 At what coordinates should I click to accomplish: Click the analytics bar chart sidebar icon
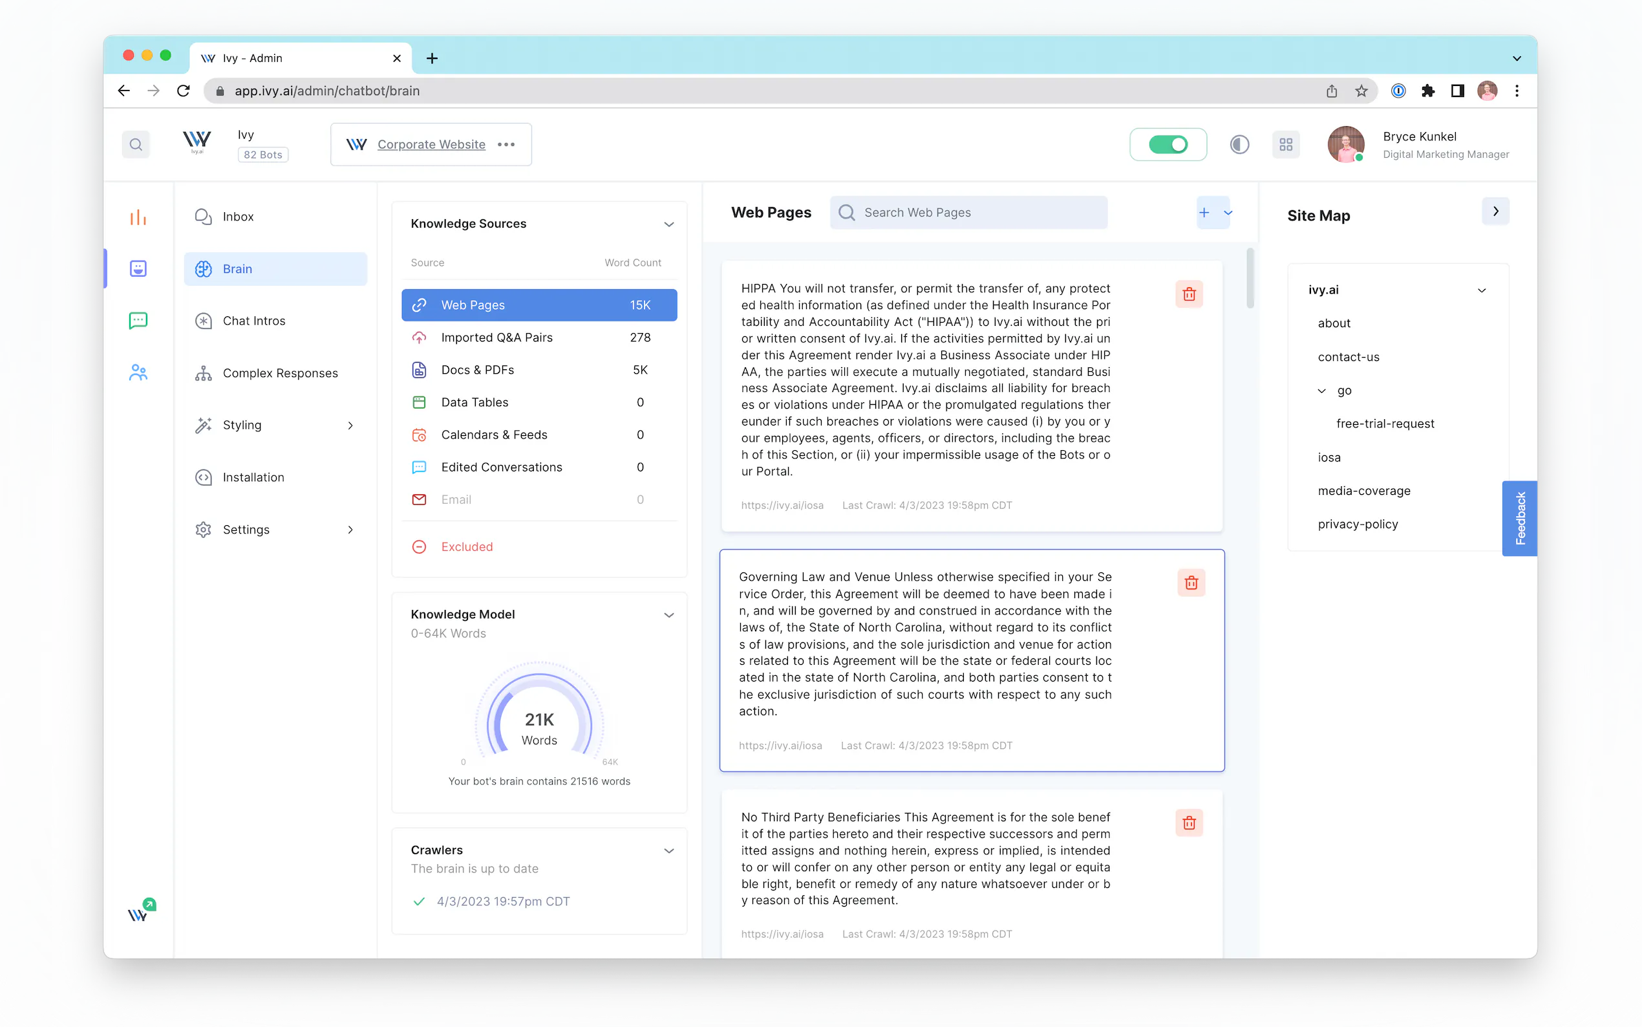point(138,217)
